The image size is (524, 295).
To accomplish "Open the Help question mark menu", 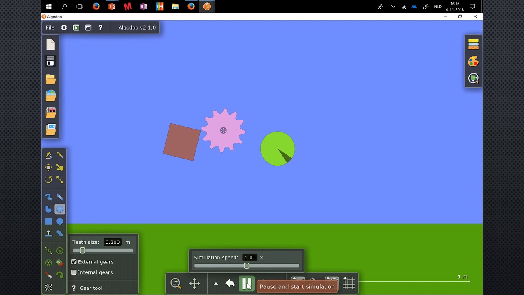I will click(x=100, y=27).
